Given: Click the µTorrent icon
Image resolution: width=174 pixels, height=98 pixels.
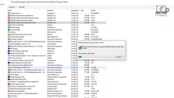Looking at the screenshot, I should tap(9, 32).
